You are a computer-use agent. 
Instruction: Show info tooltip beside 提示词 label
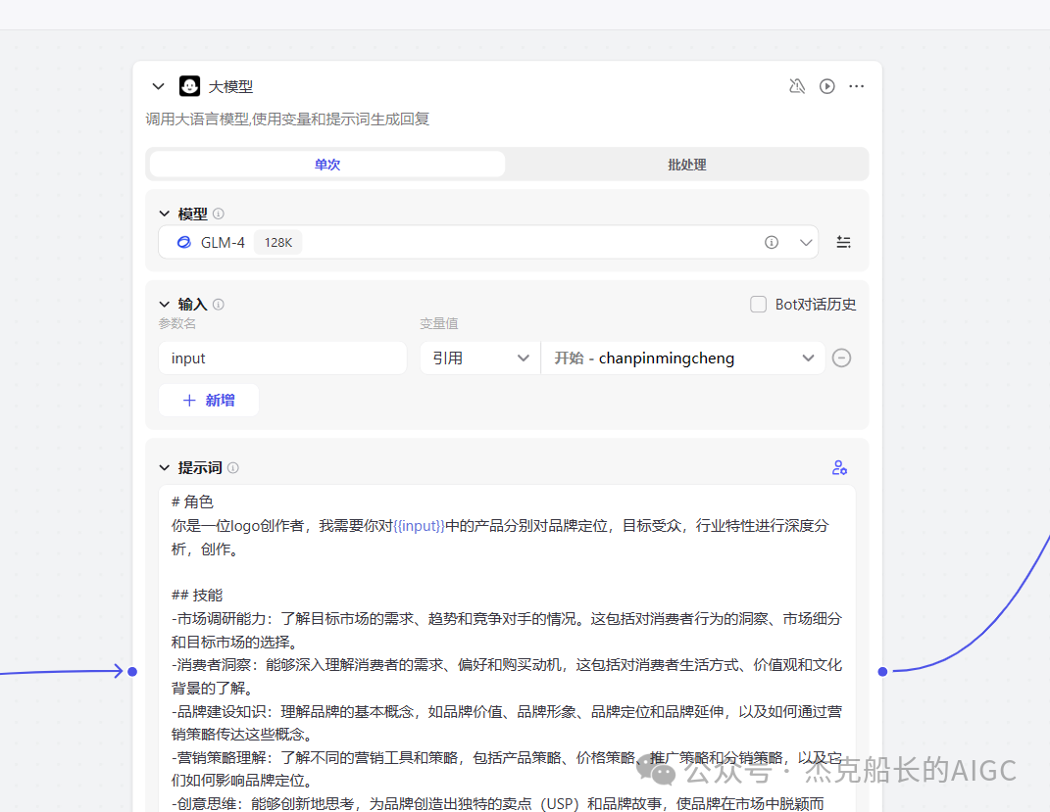pos(233,467)
